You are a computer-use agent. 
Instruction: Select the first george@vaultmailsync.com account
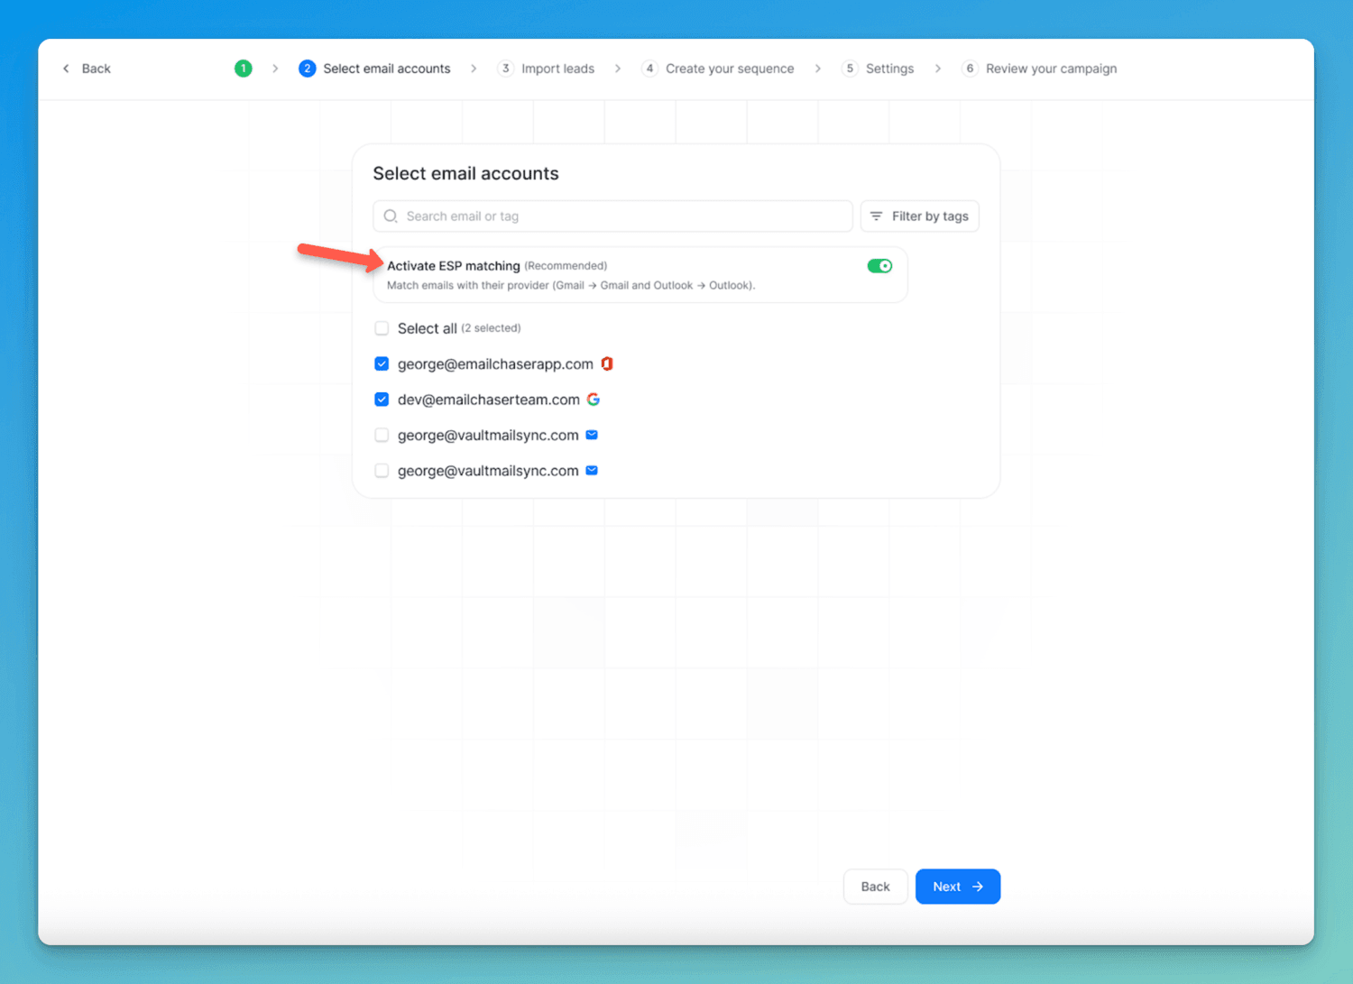point(382,434)
